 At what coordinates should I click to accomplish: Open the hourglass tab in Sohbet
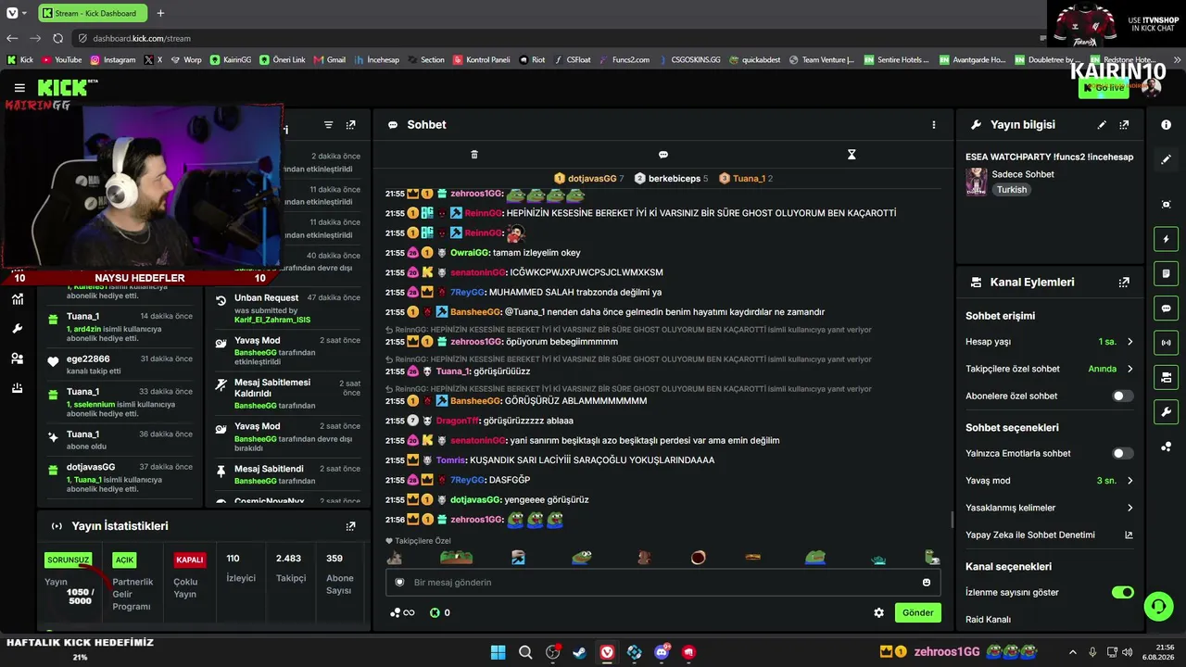852,155
